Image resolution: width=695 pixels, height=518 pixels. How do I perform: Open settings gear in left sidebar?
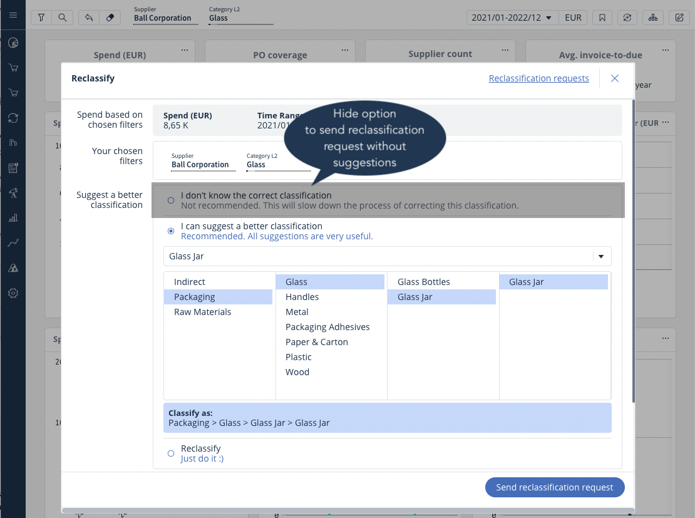tap(13, 293)
